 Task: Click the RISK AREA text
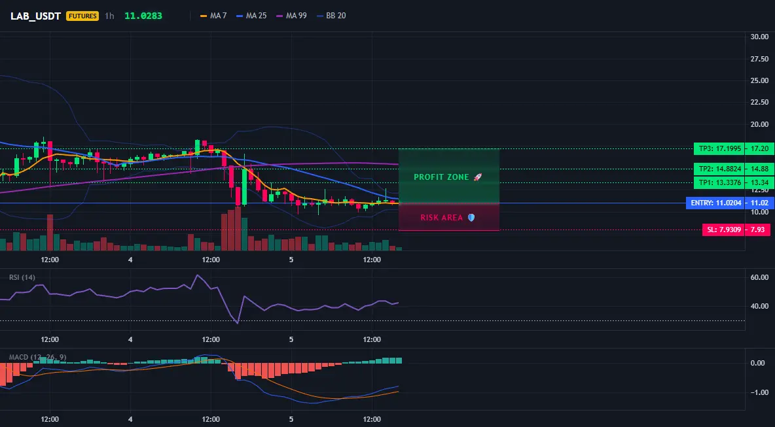tap(442, 218)
